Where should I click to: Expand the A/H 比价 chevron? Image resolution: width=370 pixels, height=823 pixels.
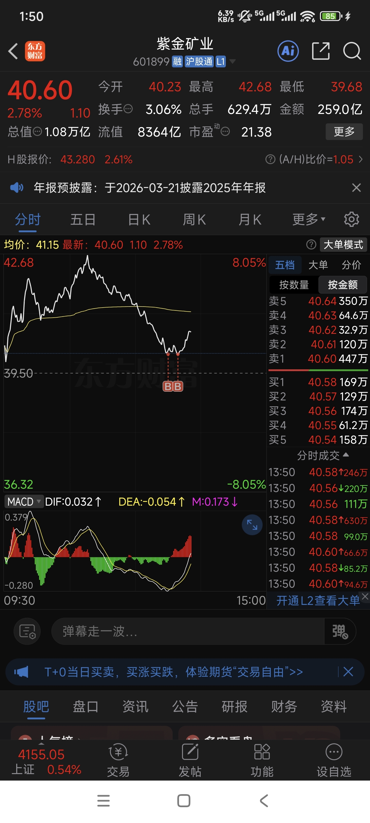[x=361, y=159]
